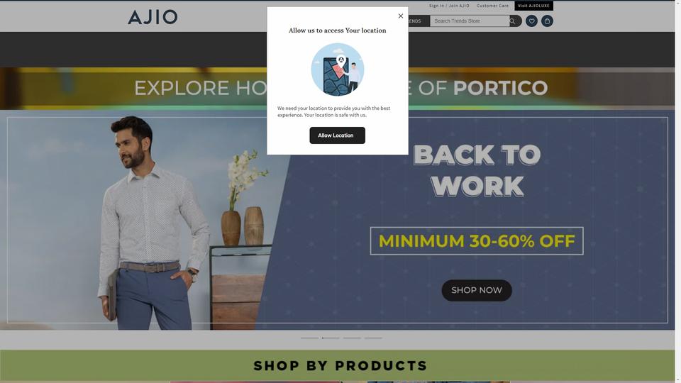The width and height of the screenshot is (681, 383).
Task: Click the SHOP NOW button
Action: [477, 290]
